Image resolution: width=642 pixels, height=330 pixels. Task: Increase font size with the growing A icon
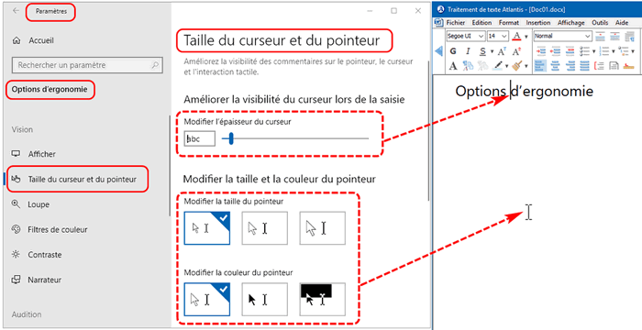[516, 51]
